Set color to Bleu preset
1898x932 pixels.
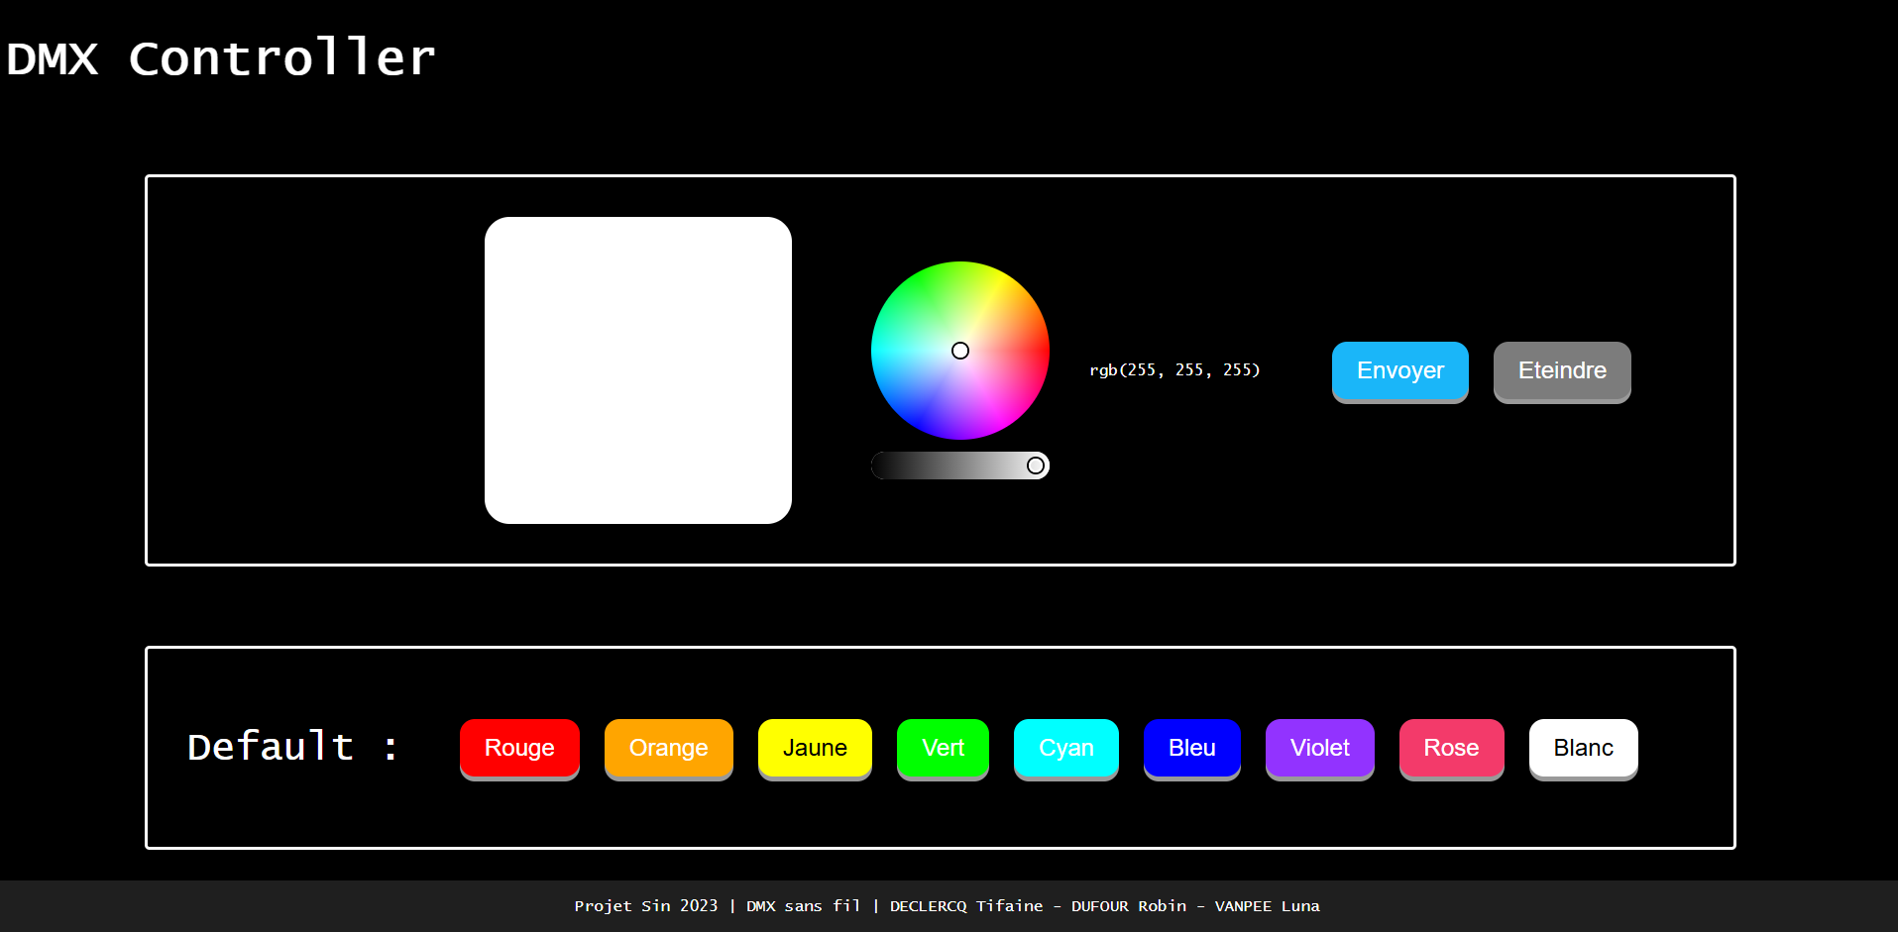[1191, 748]
